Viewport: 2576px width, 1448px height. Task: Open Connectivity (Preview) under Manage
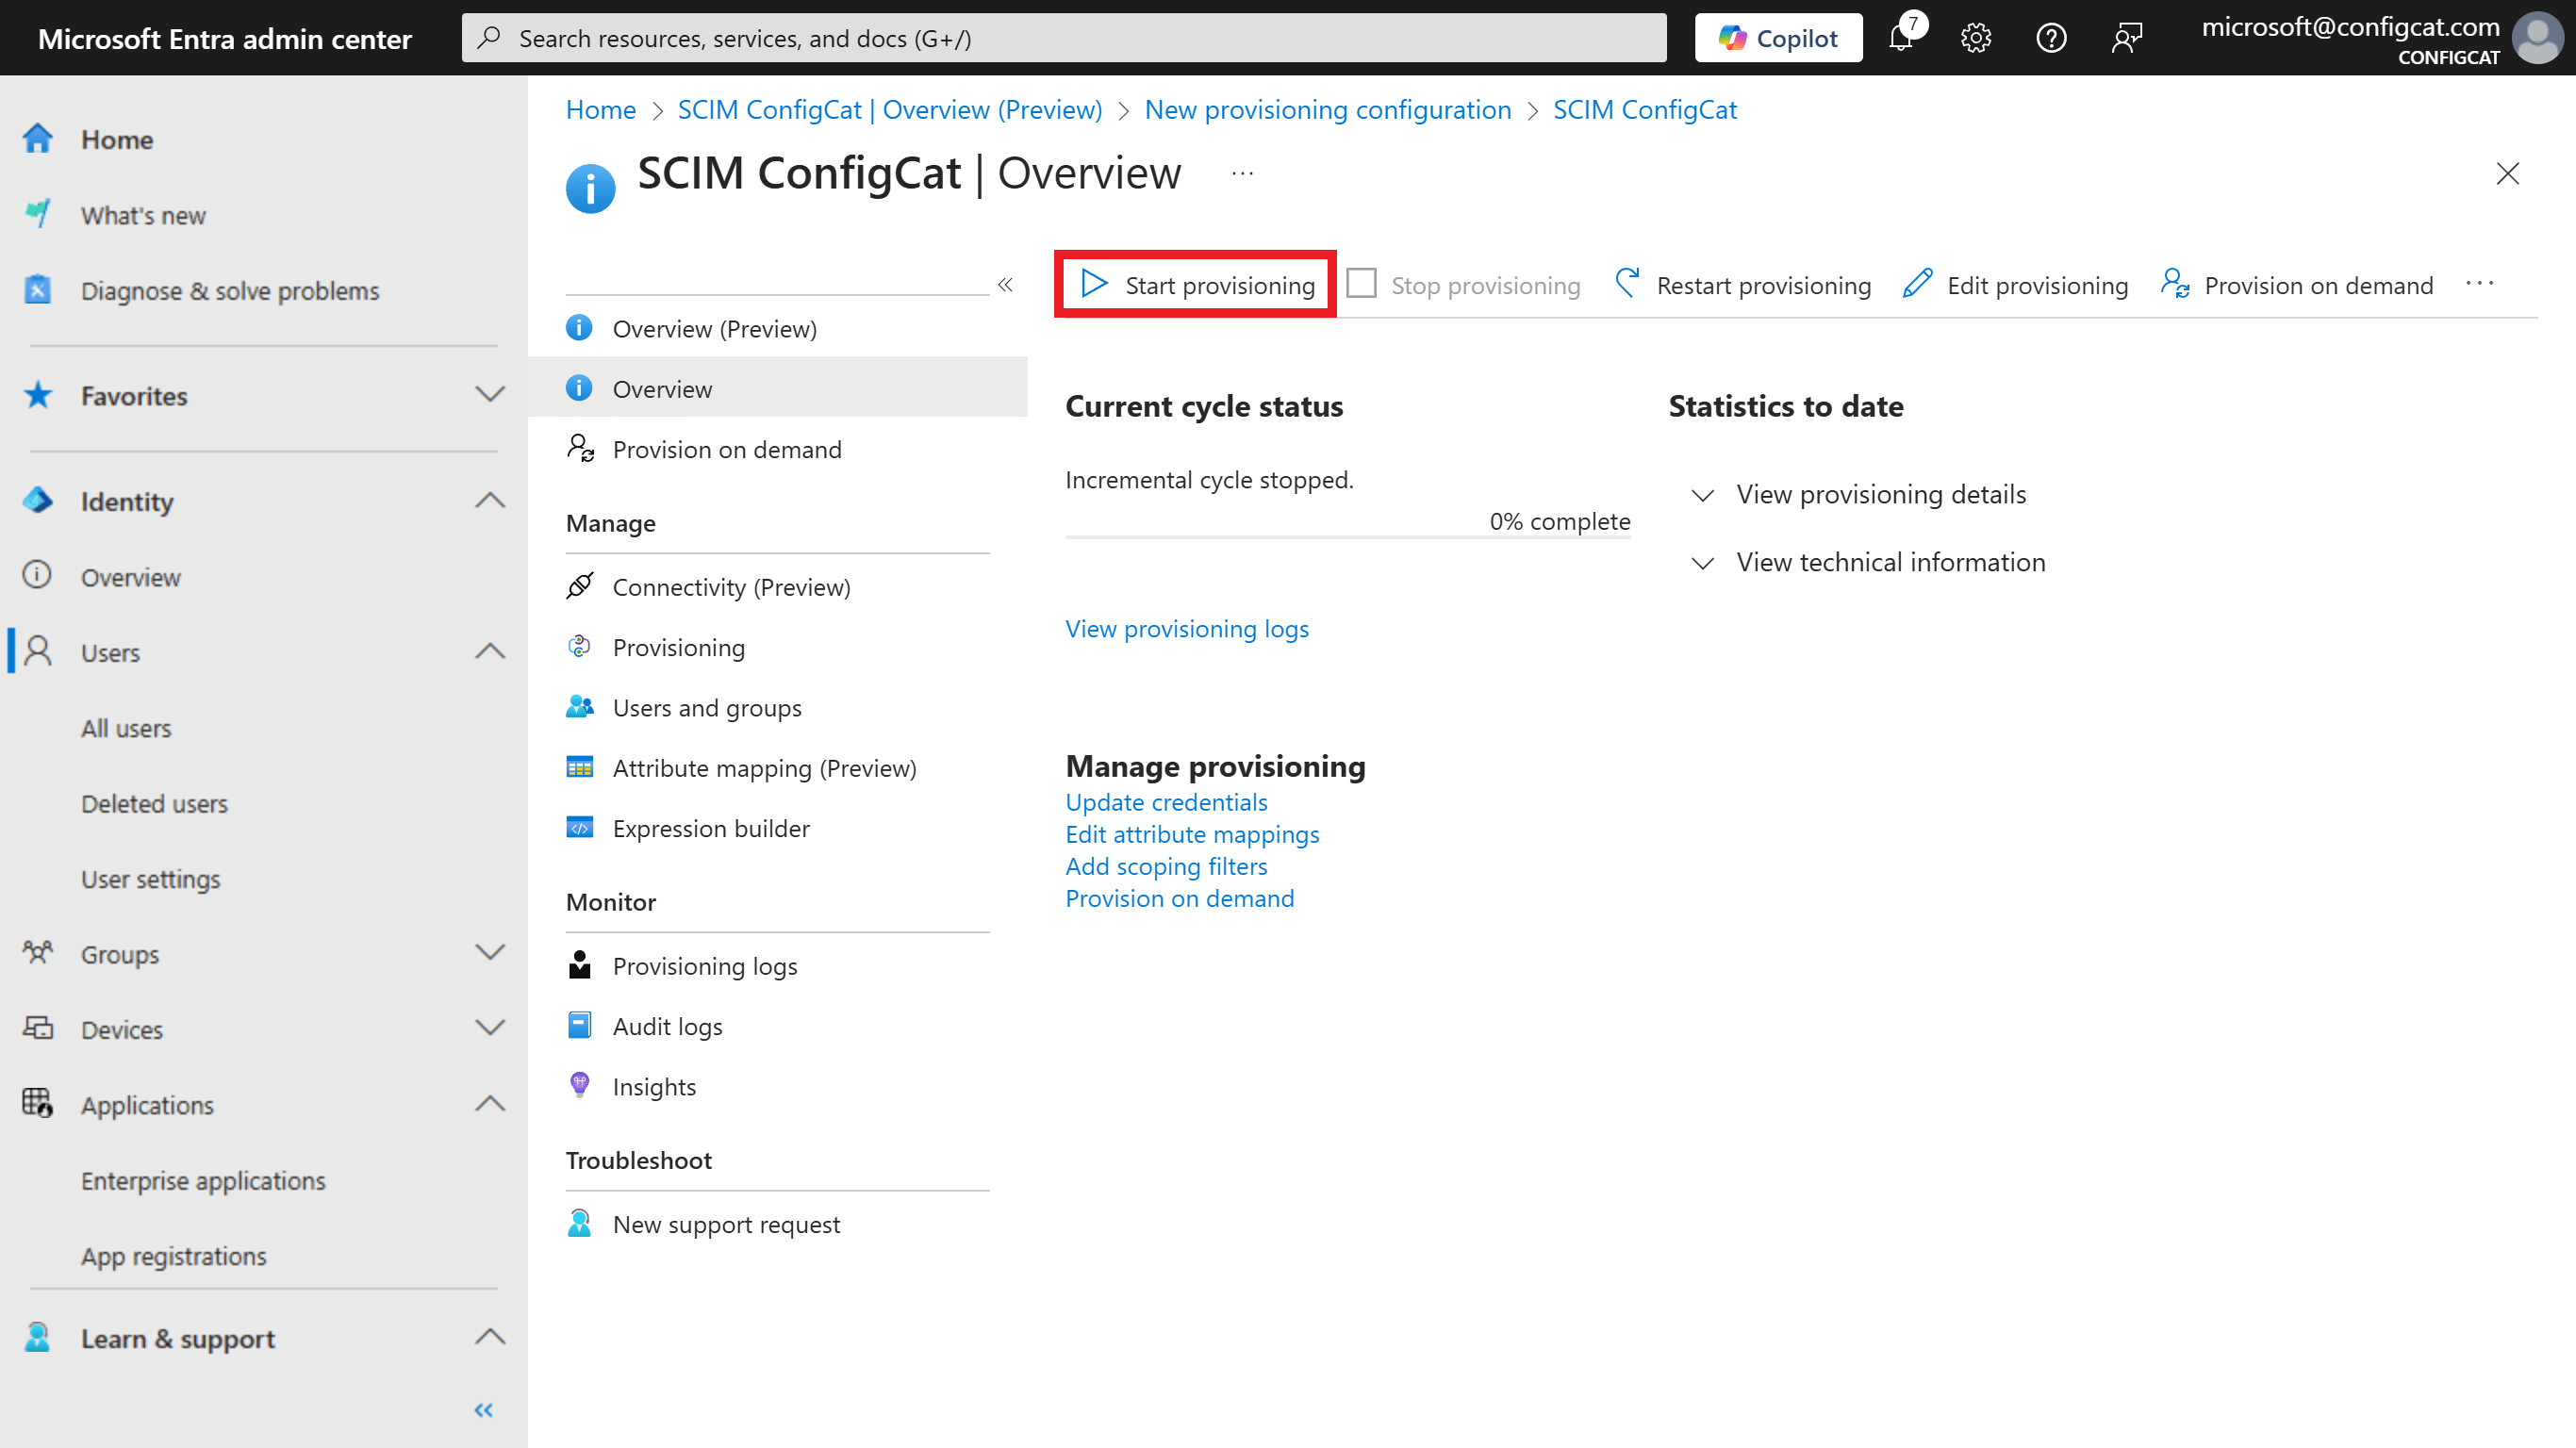(732, 587)
